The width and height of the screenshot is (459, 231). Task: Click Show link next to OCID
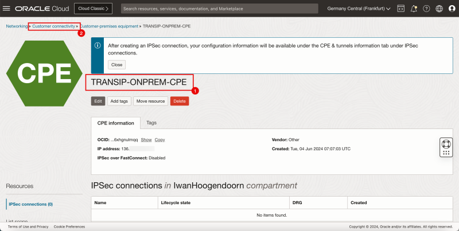(146, 139)
